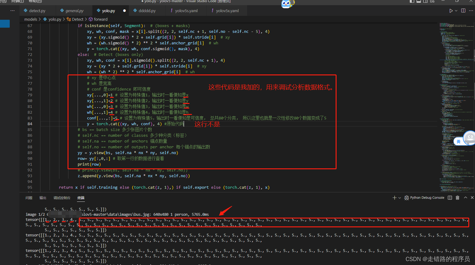Open the yolov5s.yaml tab
Screen dimensions: 475x265
click(186, 11)
